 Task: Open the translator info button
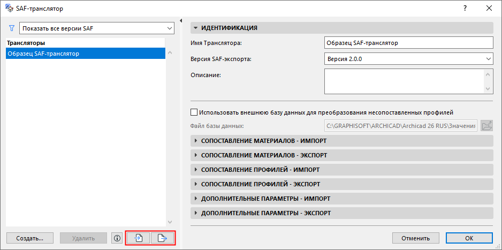click(117, 238)
